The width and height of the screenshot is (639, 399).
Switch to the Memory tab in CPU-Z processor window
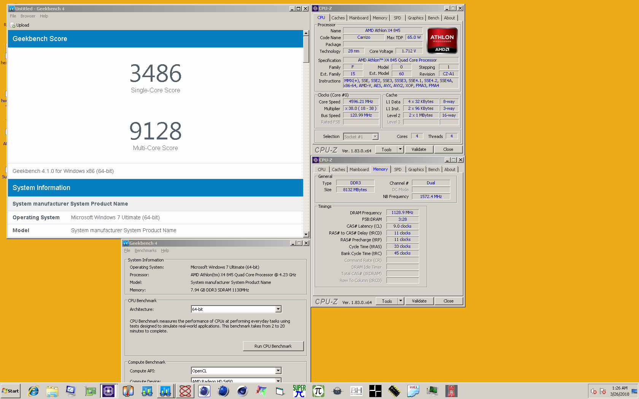[x=380, y=18]
